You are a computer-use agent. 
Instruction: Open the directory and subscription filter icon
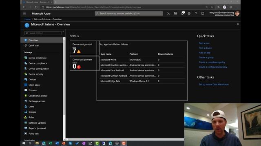click(x=175, y=13)
